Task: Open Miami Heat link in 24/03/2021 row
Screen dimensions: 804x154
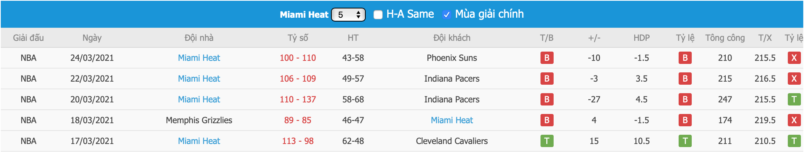Action: (x=199, y=58)
